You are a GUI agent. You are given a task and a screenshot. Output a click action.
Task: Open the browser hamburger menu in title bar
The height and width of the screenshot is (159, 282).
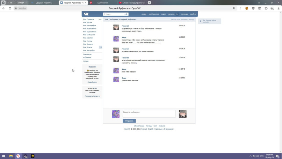pos(259,3)
